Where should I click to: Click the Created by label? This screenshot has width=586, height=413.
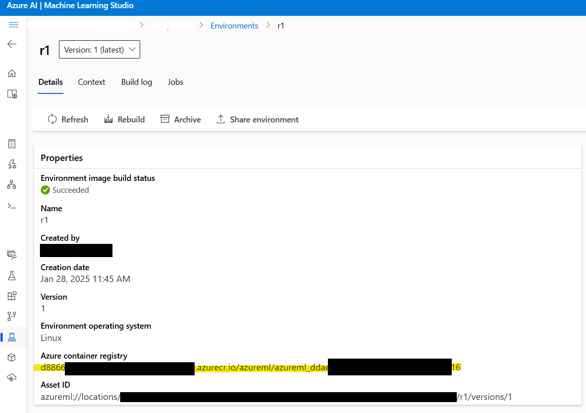[60, 238]
